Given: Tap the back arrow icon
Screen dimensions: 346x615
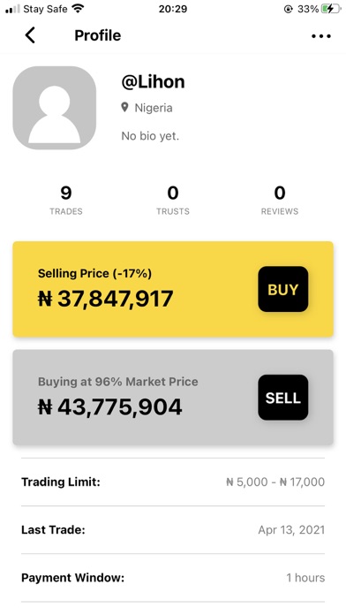Looking at the screenshot, I should coord(30,35).
